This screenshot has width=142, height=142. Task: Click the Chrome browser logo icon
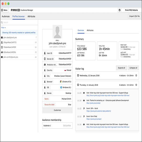click(x=61, y=81)
